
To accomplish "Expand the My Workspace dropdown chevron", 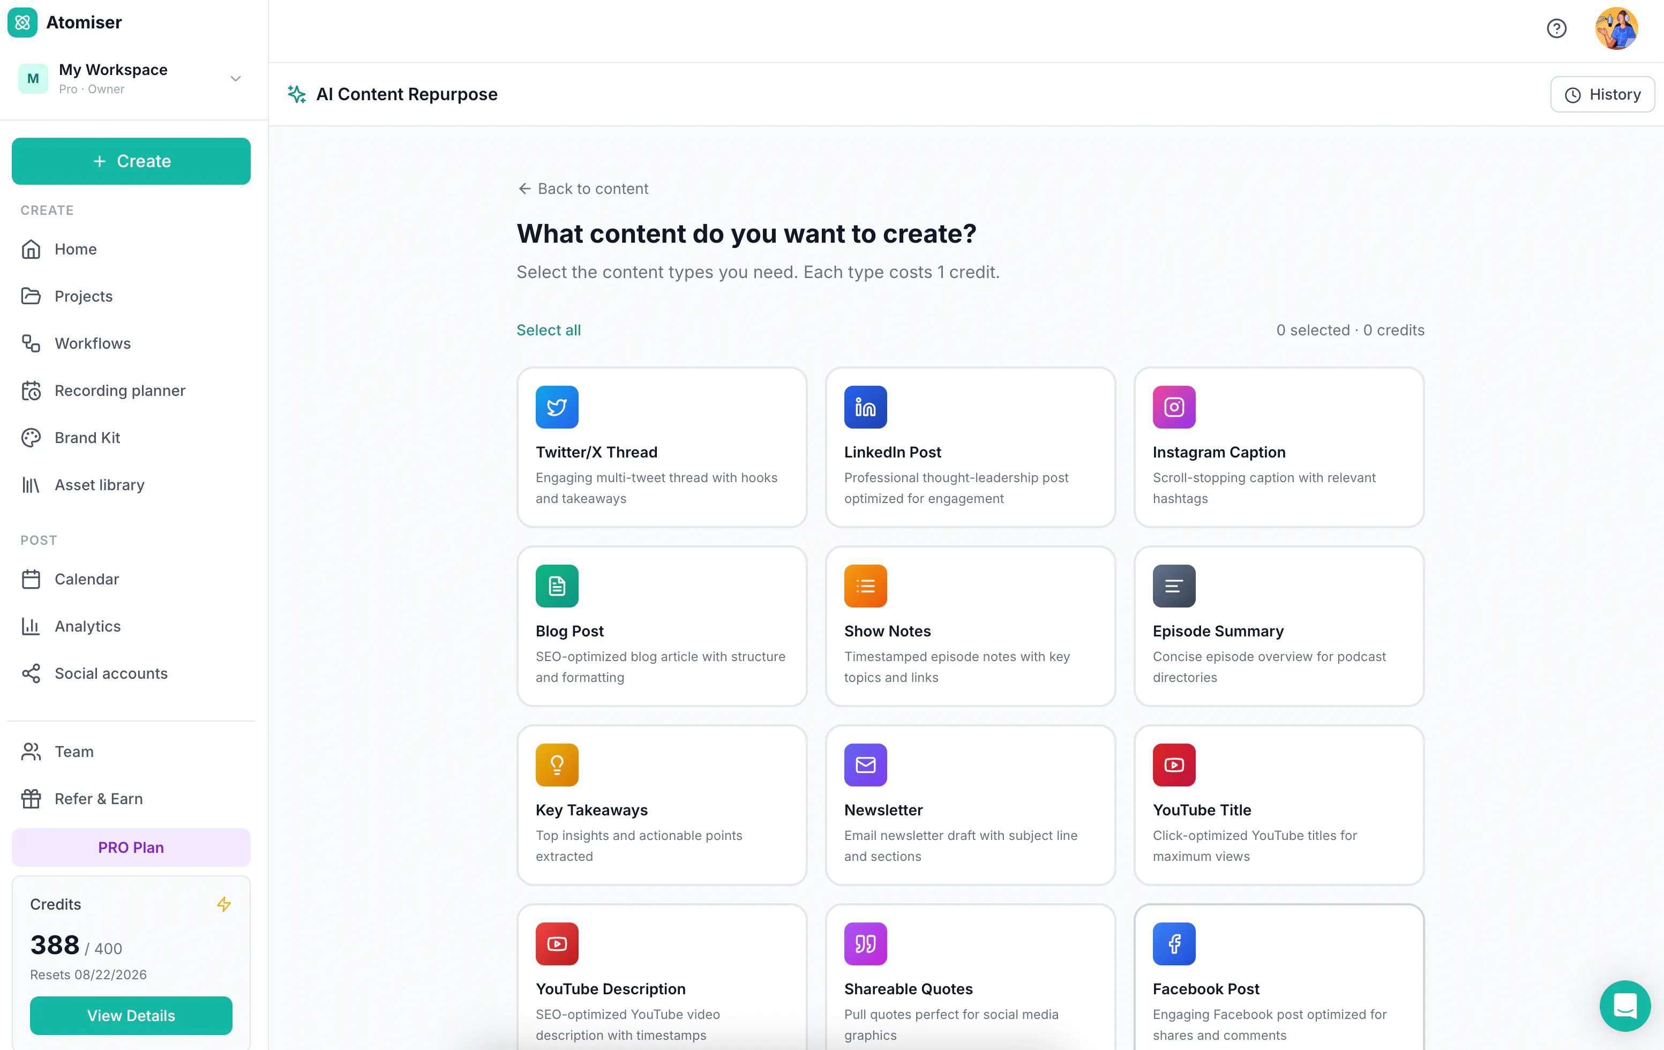I will point(236,79).
